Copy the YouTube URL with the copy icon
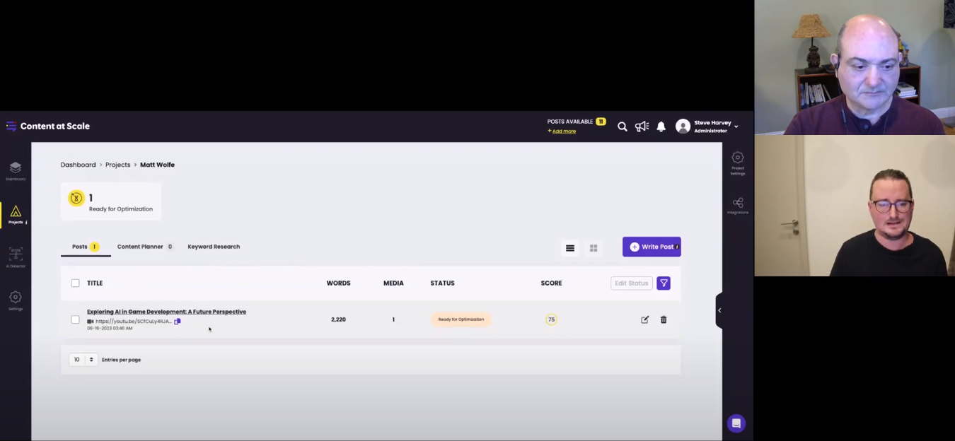 tap(178, 321)
